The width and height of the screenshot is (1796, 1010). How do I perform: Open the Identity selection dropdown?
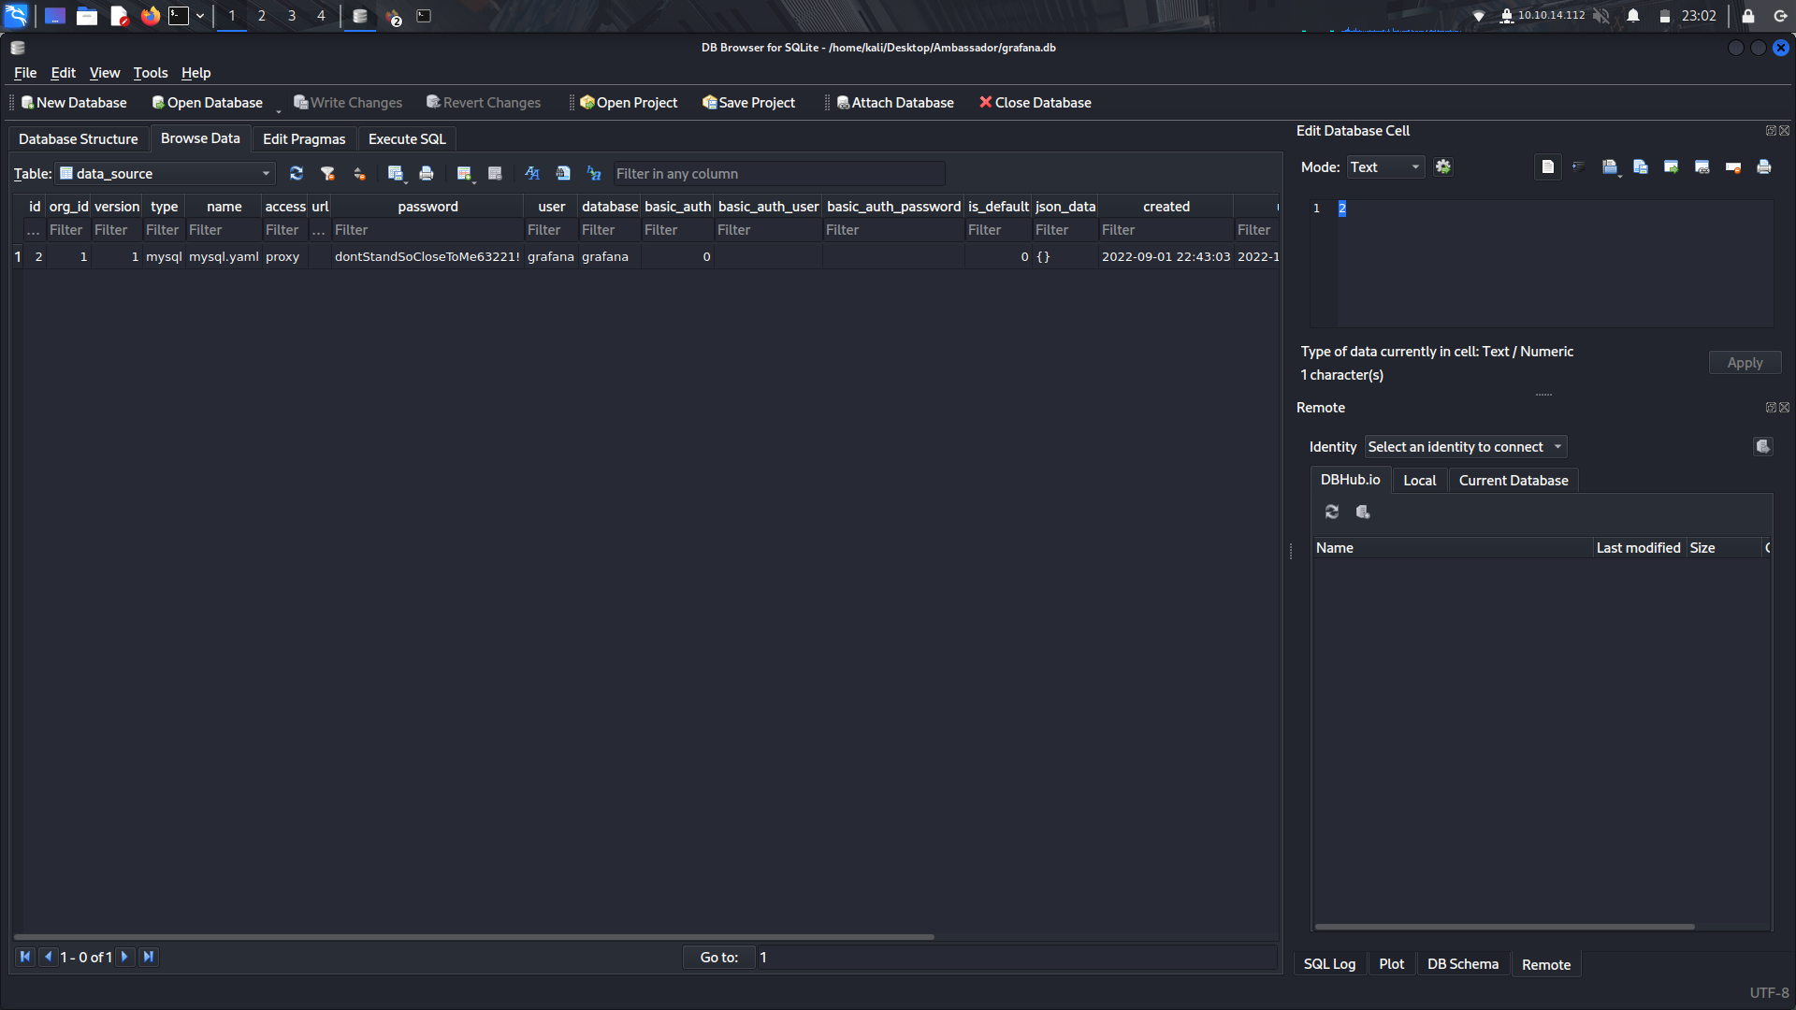(x=1465, y=447)
